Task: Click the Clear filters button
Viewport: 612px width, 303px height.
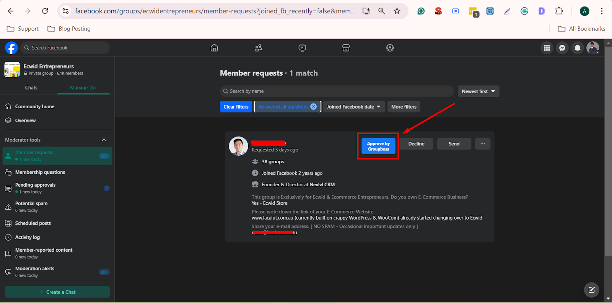Action: pos(236,107)
